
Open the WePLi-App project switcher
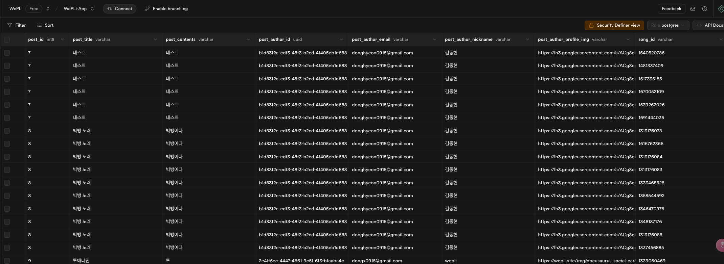92,9
